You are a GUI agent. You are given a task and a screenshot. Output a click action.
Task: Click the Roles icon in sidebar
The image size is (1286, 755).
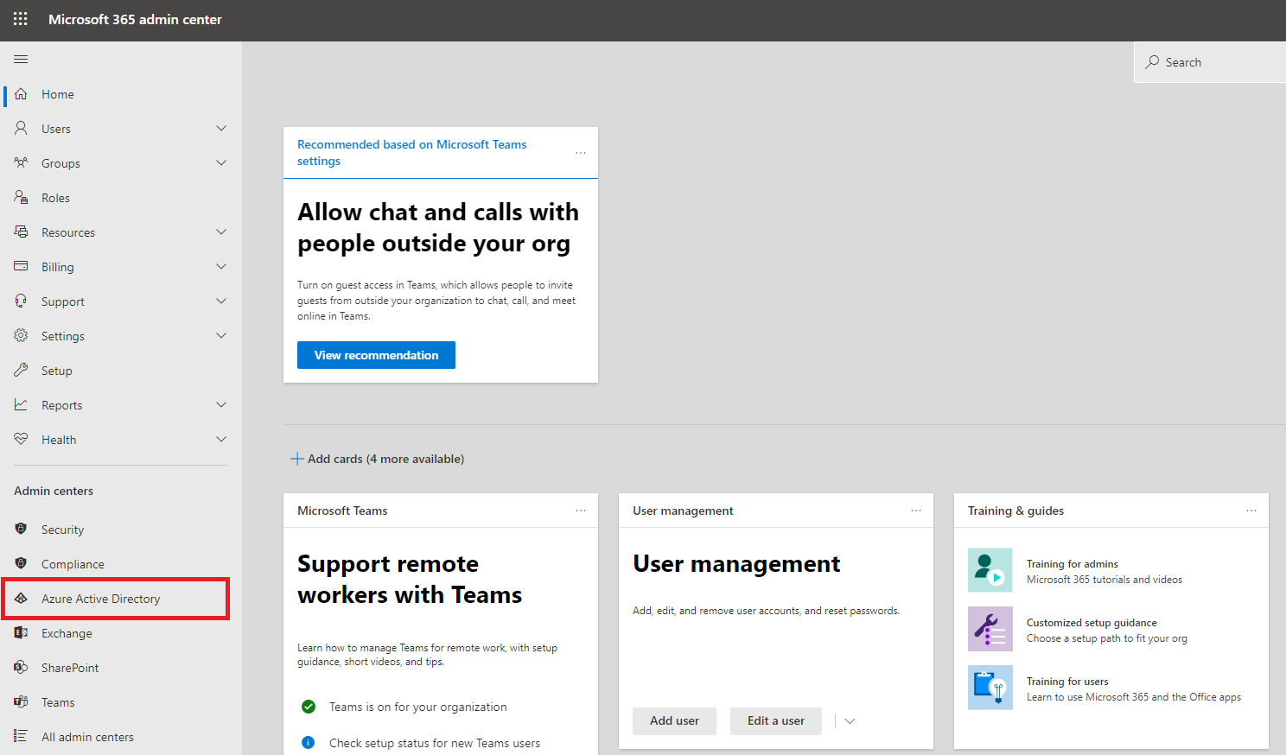pos(21,198)
